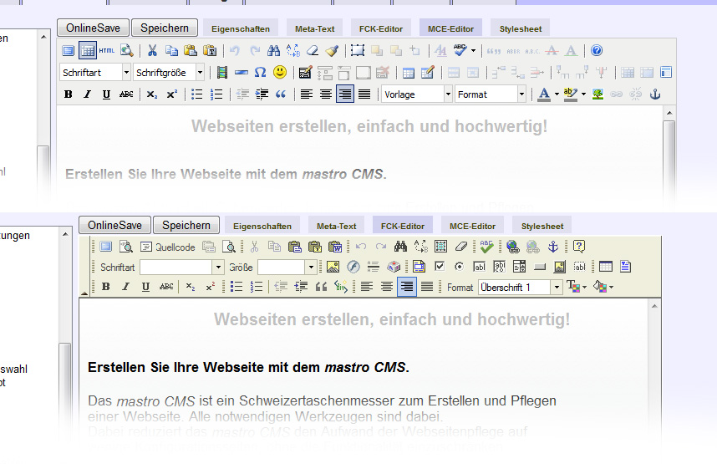The image size is (717, 464).
Task: Open Eigenschaften tab in lower panel
Action: [262, 226]
